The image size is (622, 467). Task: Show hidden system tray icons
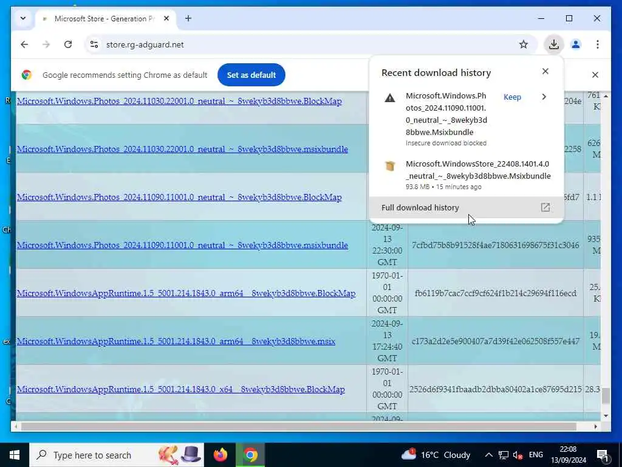[x=489, y=455]
